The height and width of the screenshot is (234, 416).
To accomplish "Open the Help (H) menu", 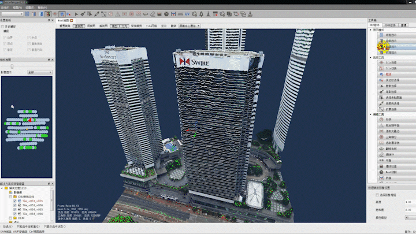I will tap(42, 8).
